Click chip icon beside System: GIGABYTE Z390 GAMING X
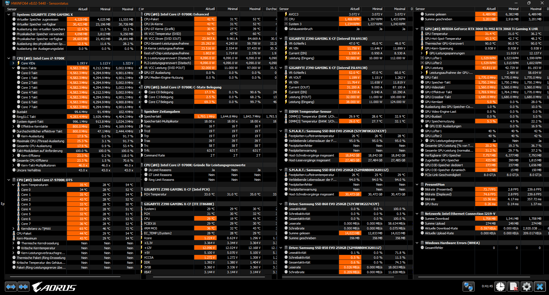This screenshot has height=295, width=549. click(x=14, y=14)
